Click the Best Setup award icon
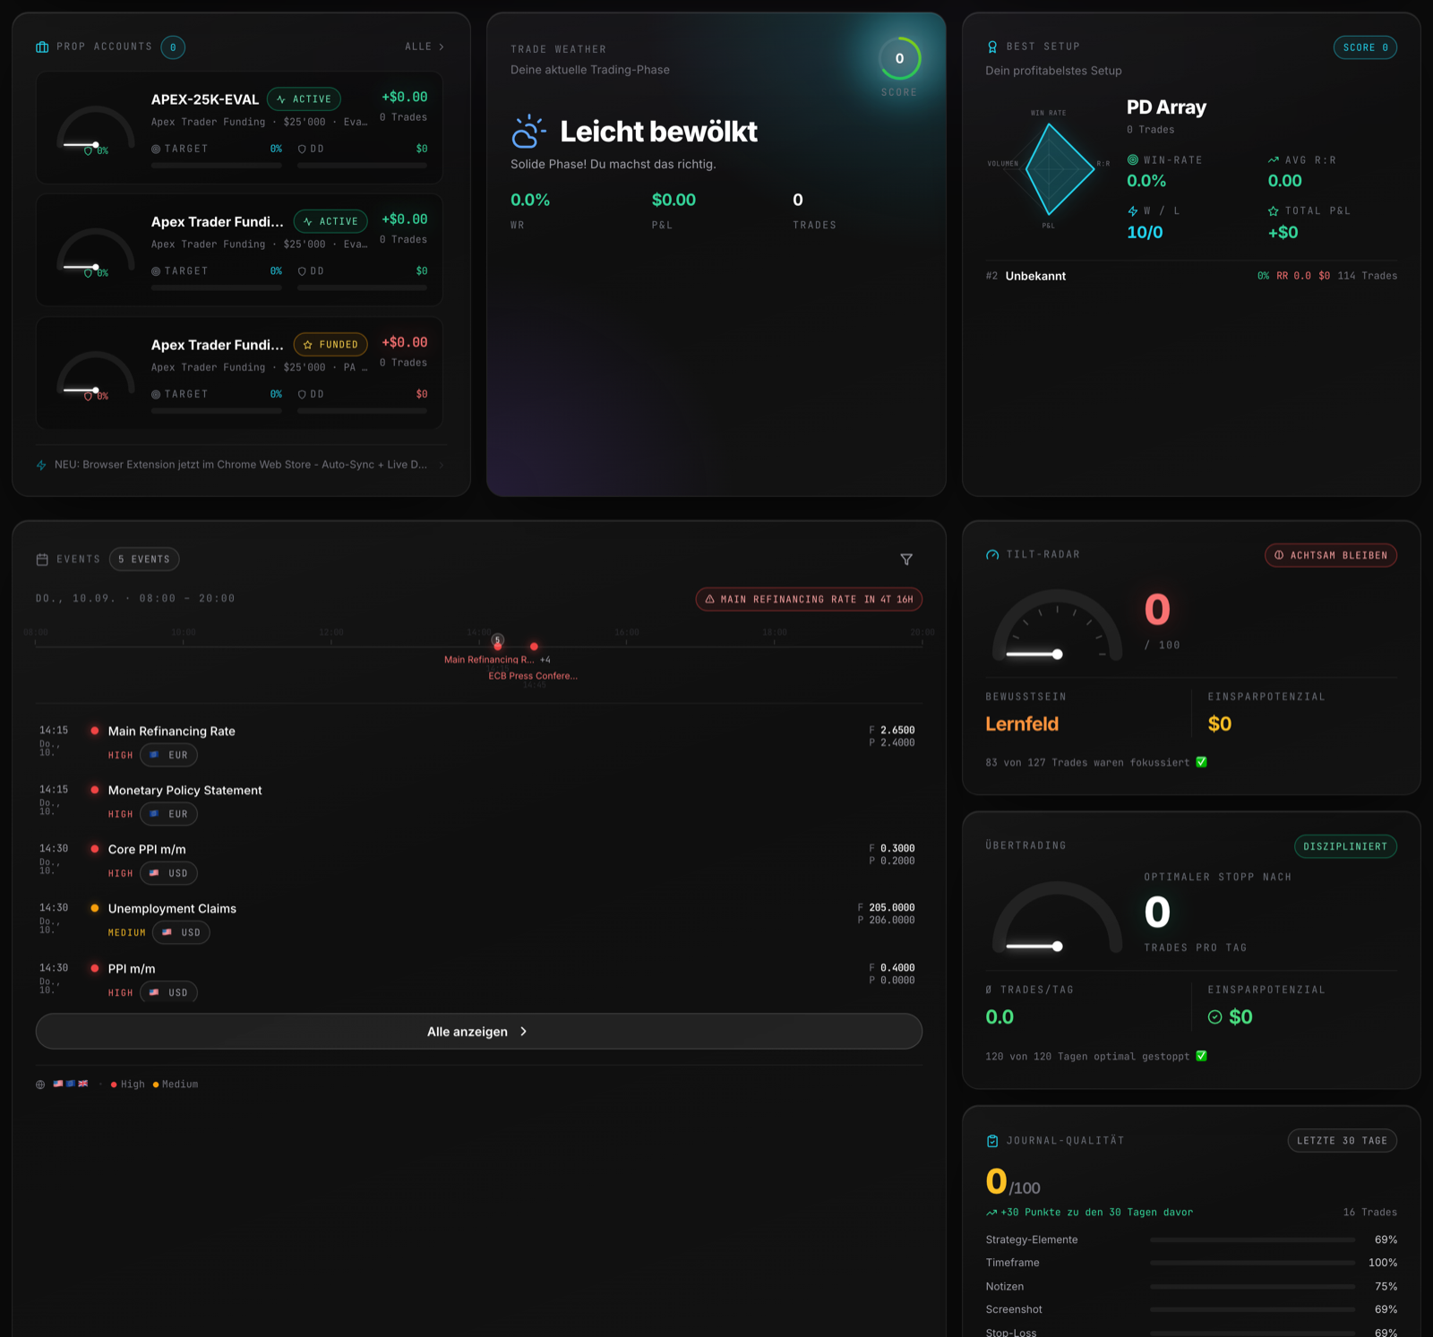The image size is (1433, 1337). (992, 47)
